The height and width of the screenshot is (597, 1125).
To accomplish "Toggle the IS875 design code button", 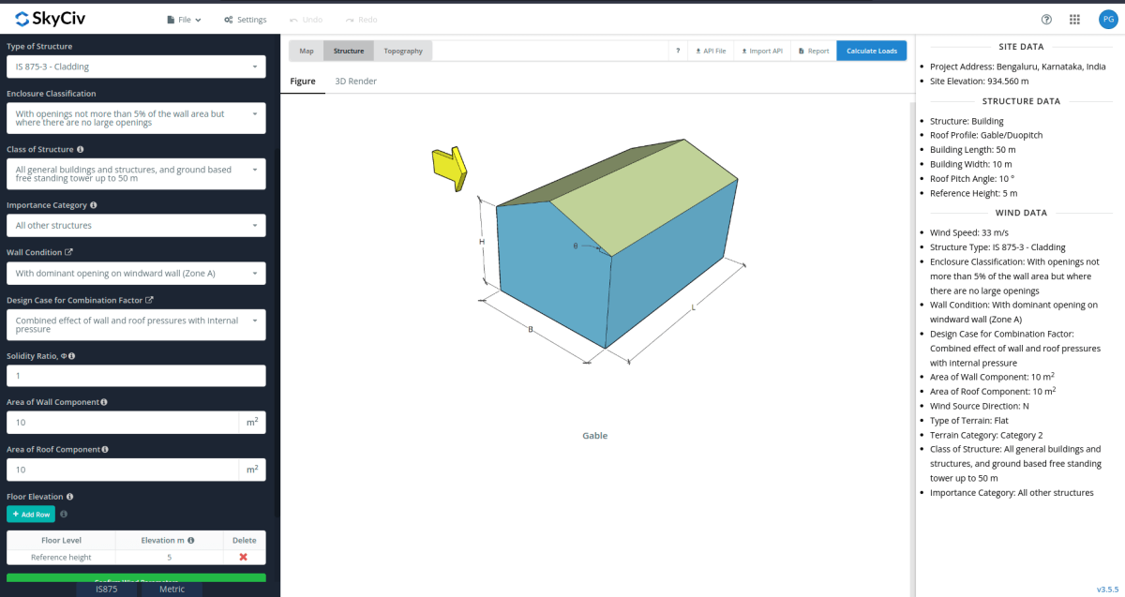I will pyautogui.click(x=106, y=589).
